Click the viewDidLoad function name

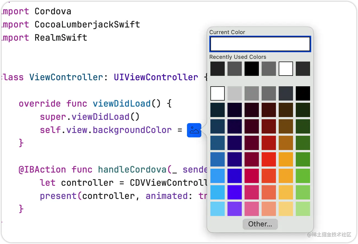[122, 104]
